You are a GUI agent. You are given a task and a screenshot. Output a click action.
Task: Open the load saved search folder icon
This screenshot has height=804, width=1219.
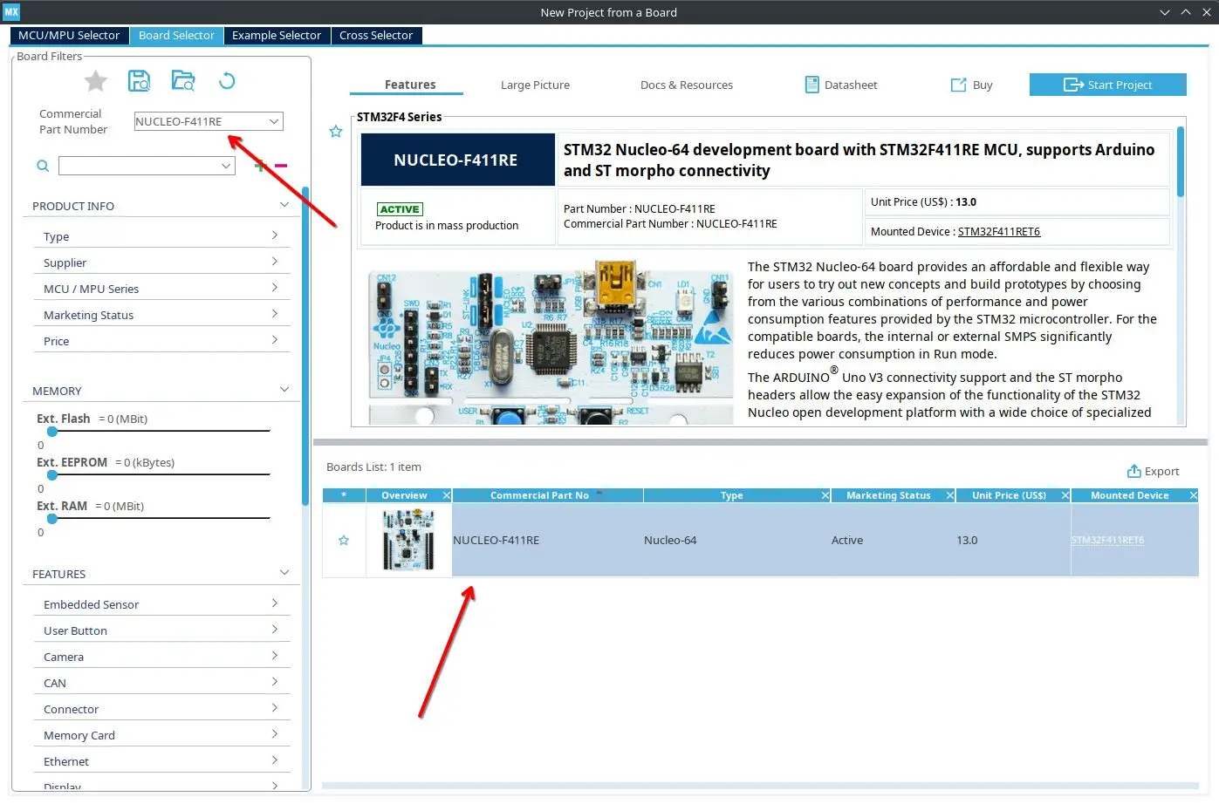[183, 81]
